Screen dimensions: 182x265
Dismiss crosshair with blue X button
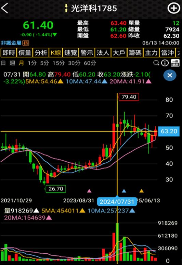[x=170, y=76]
